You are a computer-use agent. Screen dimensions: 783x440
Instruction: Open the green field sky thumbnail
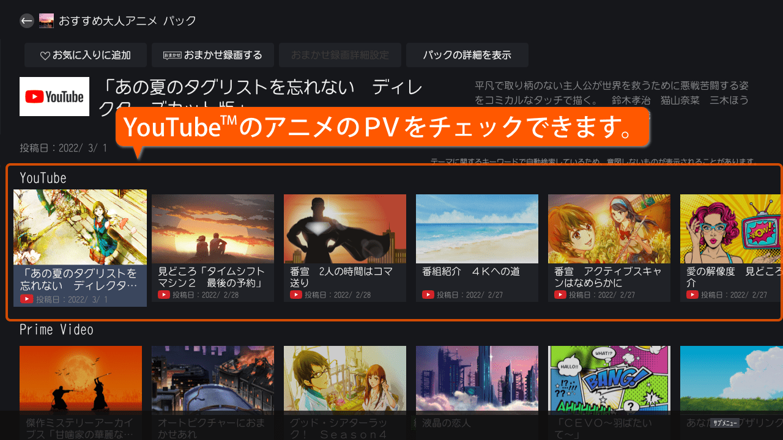click(x=732, y=380)
